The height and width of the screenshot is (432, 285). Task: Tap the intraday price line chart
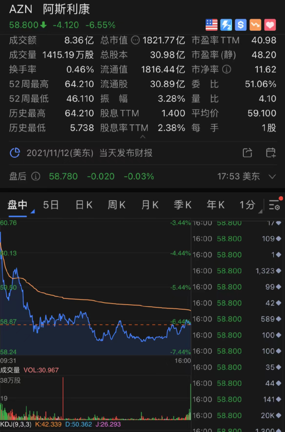96,287
